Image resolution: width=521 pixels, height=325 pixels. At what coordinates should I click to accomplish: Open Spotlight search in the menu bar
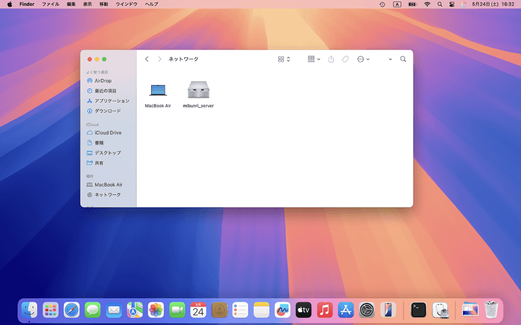440,5
